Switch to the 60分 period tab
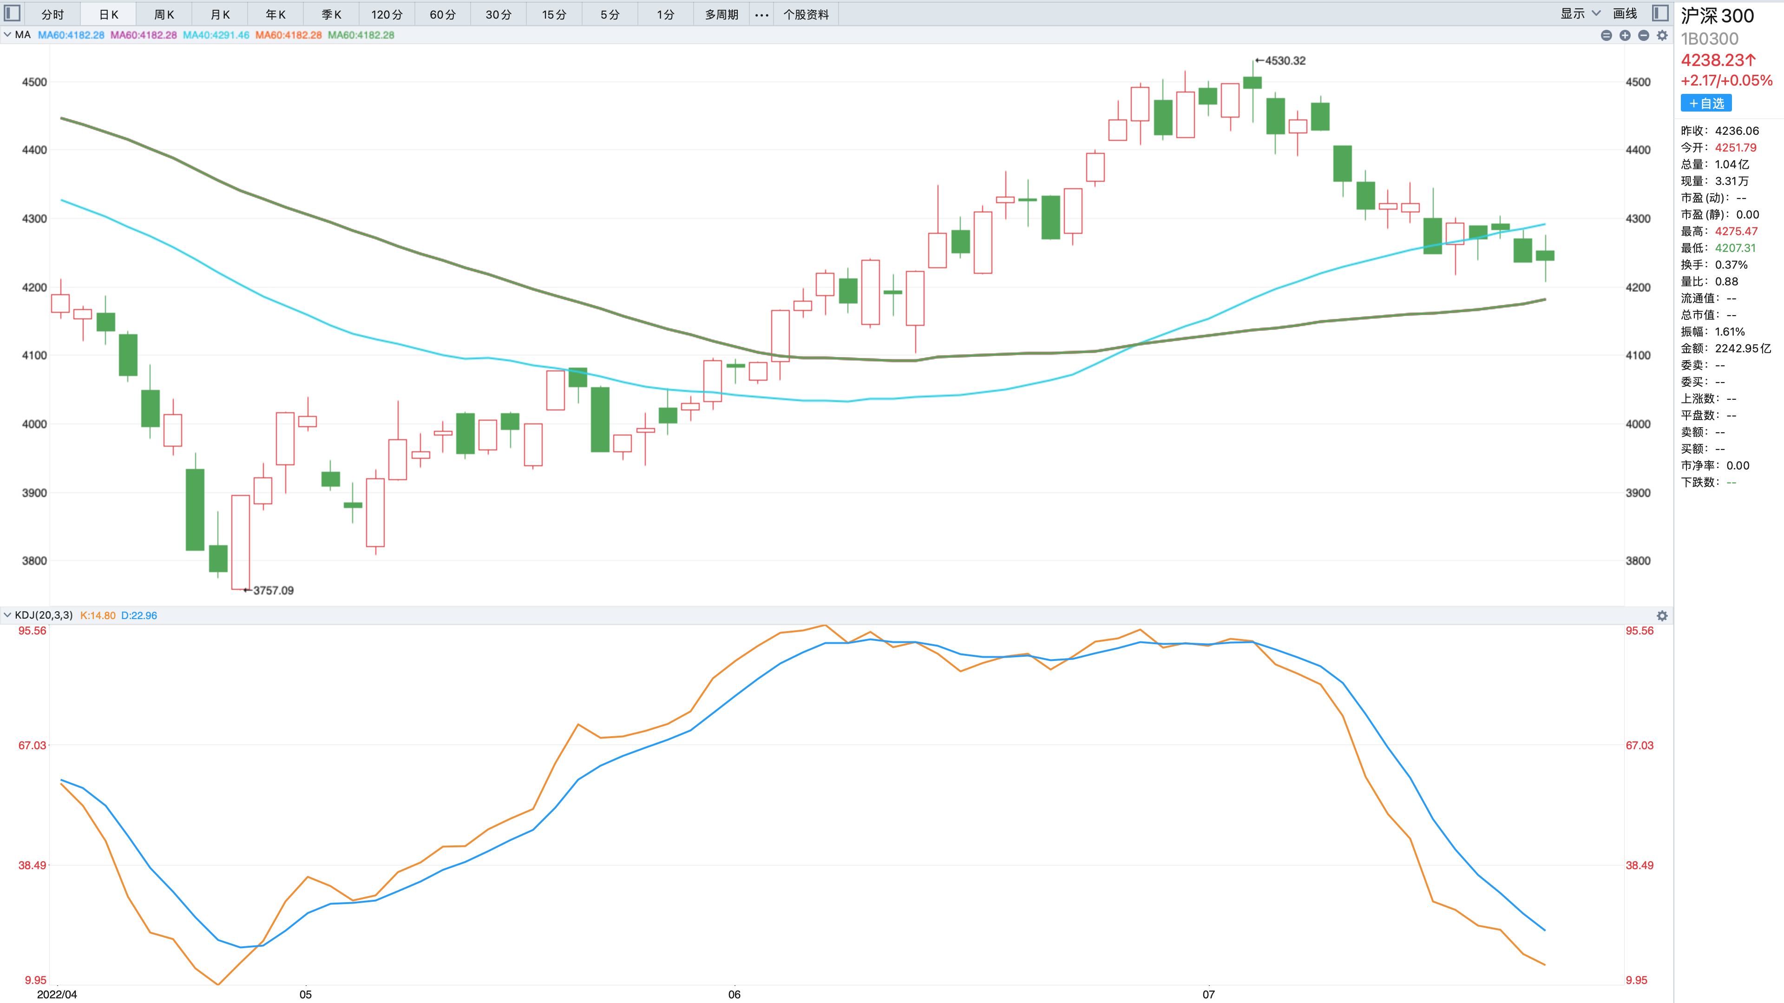The width and height of the screenshot is (1784, 1003). coord(443,14)
